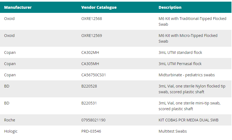This screenshot has height=140, width=232.
Task: Click the CA305MH catalogue cell
Action: pos(90,64)
